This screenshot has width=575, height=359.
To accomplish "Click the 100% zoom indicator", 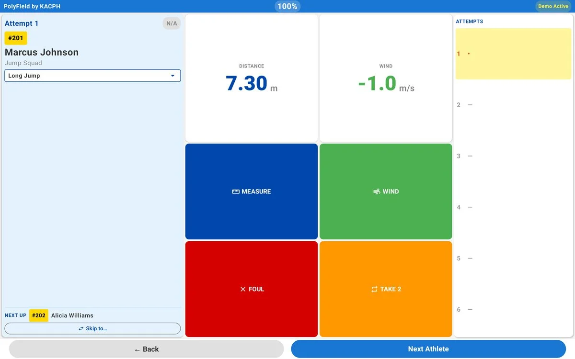I will click(x=287, y=6).
